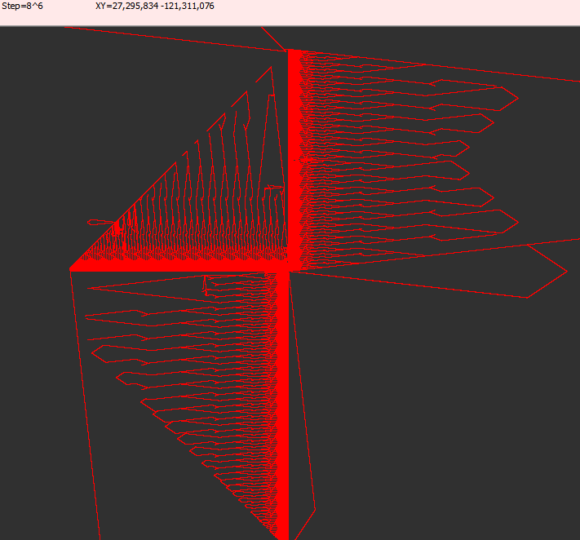Click the Step=8^6 status text
580x540 pixels.
pos(22,7)
